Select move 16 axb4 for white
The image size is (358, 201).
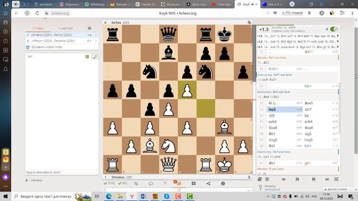click(x=285, y=122)
